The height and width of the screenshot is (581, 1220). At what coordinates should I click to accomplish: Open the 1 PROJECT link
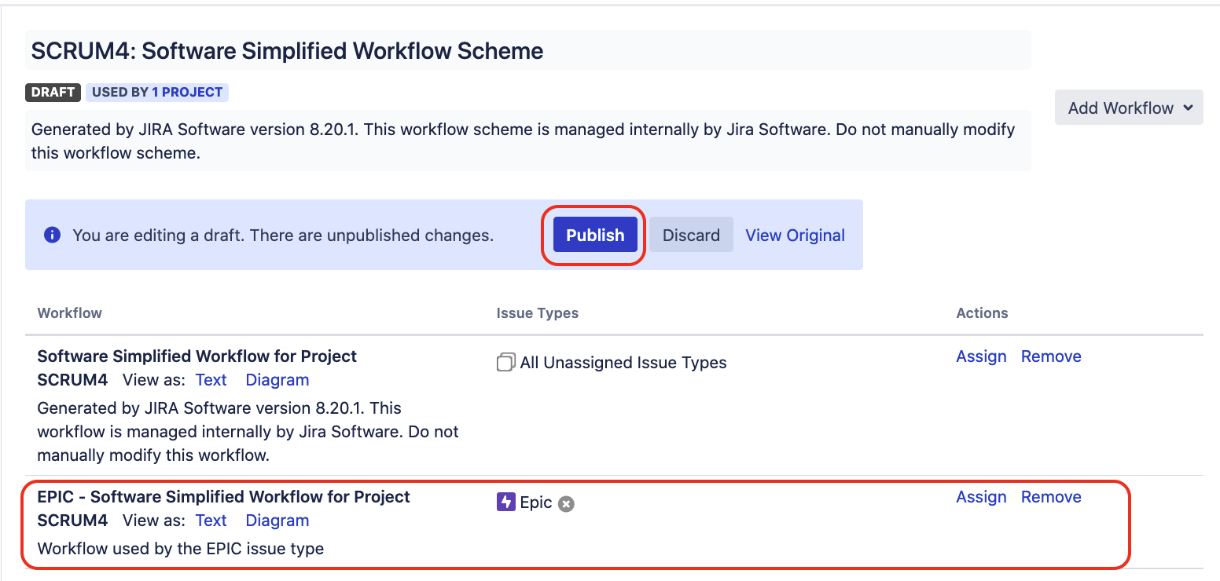pos(187,92)
